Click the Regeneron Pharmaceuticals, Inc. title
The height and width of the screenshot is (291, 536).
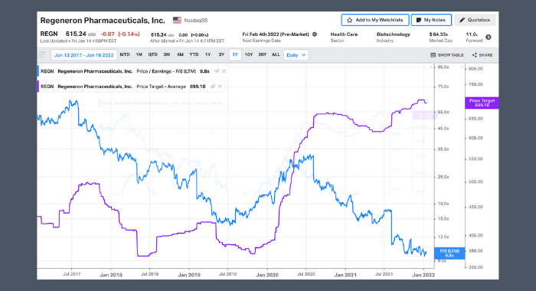[103, 21]
